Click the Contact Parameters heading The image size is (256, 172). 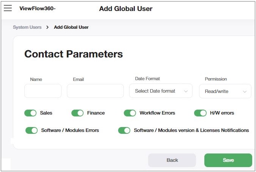[74, 54]
